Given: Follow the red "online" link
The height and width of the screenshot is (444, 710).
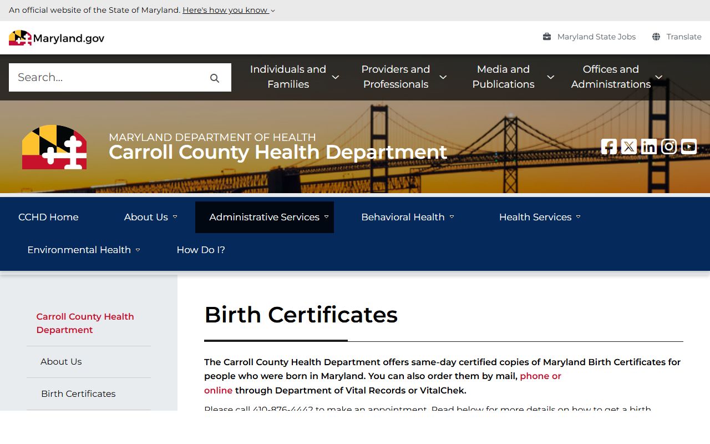Looking at the screenshot, I should tap(218, 391).
